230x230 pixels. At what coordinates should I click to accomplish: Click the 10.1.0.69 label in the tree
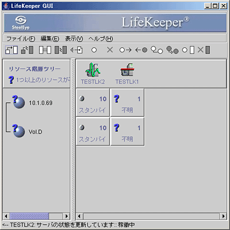coord(41,103)
